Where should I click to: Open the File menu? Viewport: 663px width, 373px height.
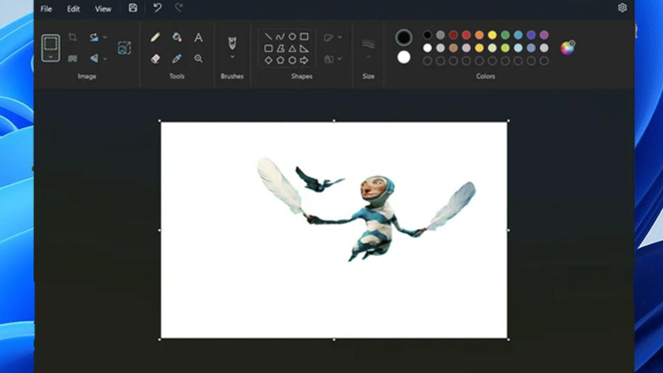[x=47, y=8]
